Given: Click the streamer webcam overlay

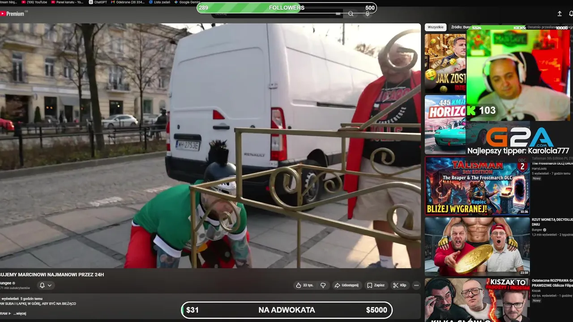Looking at the screenshot, I should [518, 75].
